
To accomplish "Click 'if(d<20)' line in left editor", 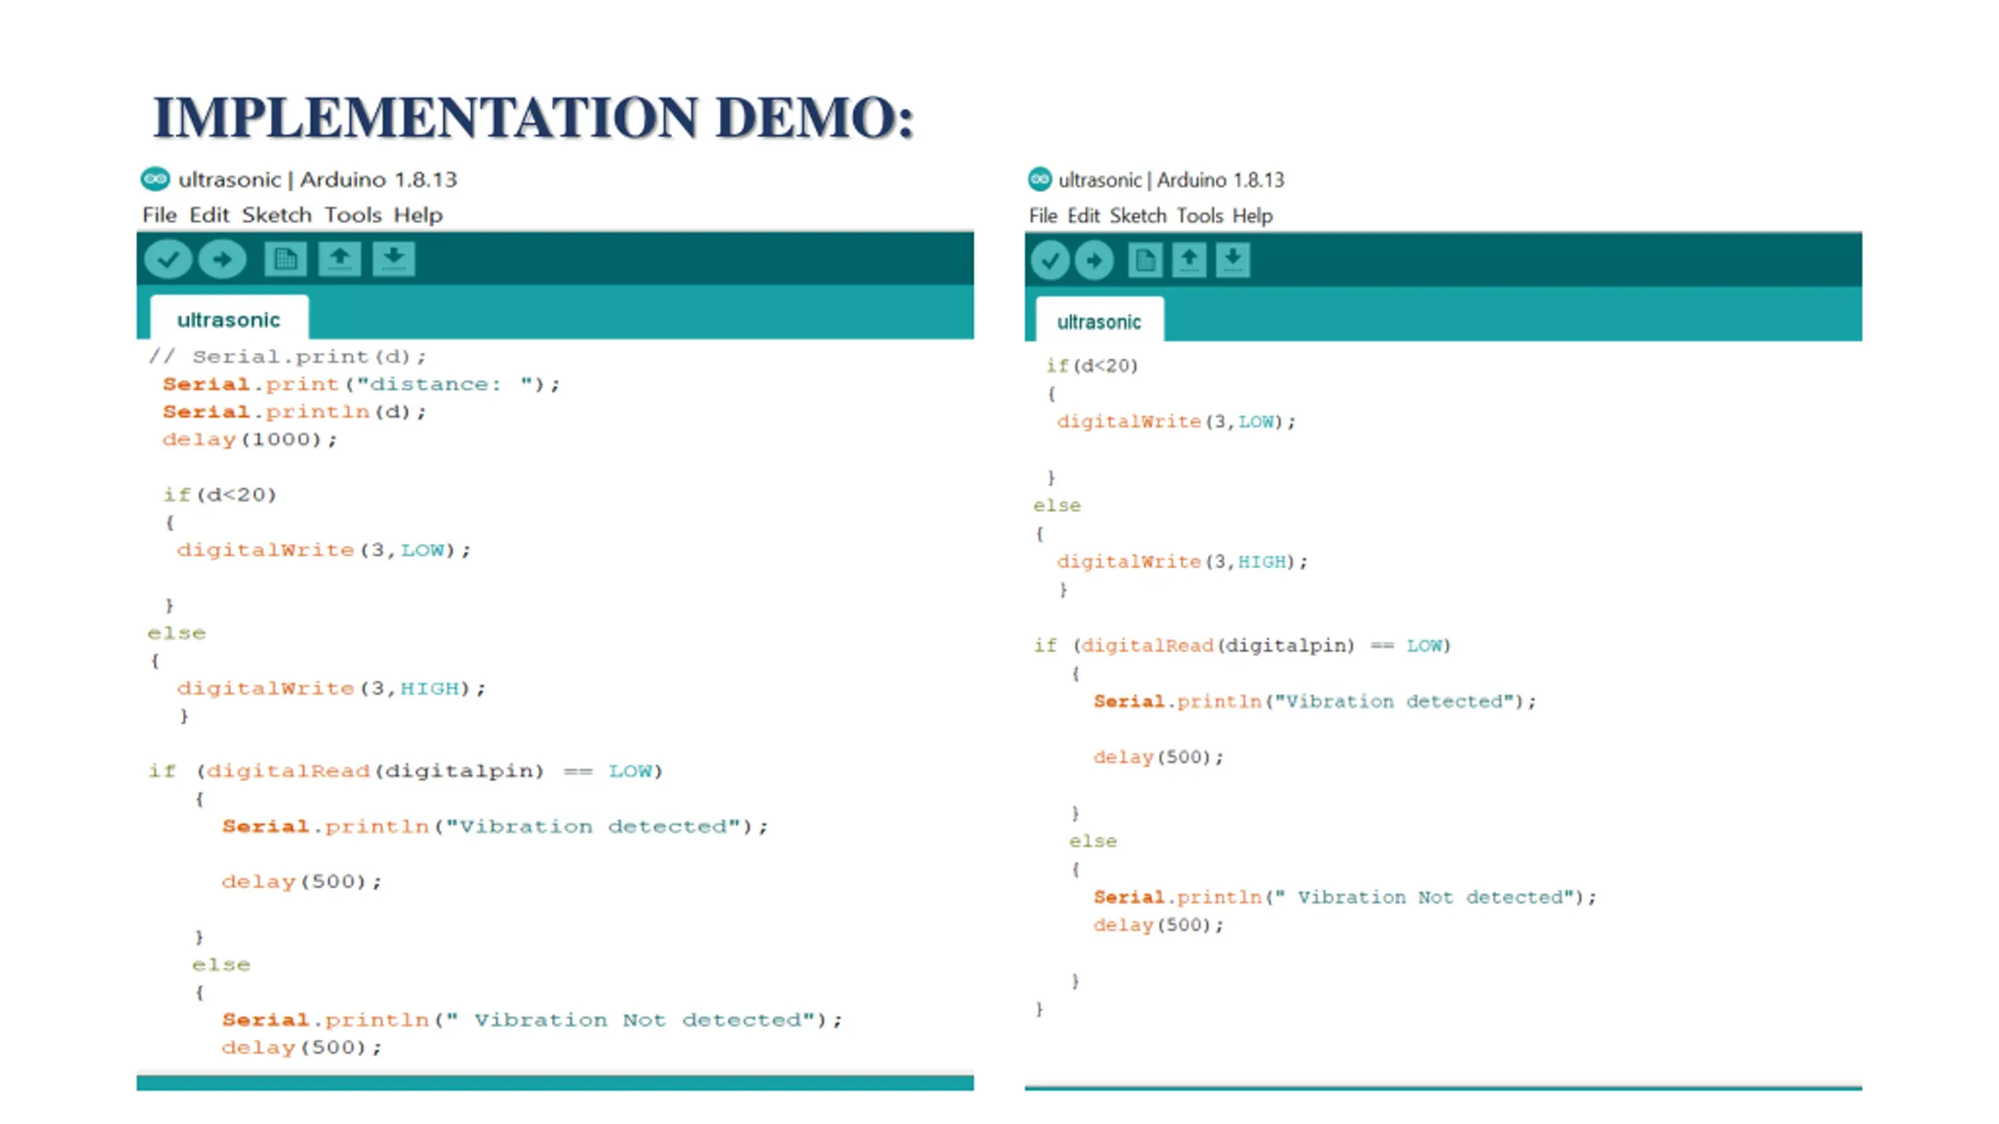I will 220,495.
